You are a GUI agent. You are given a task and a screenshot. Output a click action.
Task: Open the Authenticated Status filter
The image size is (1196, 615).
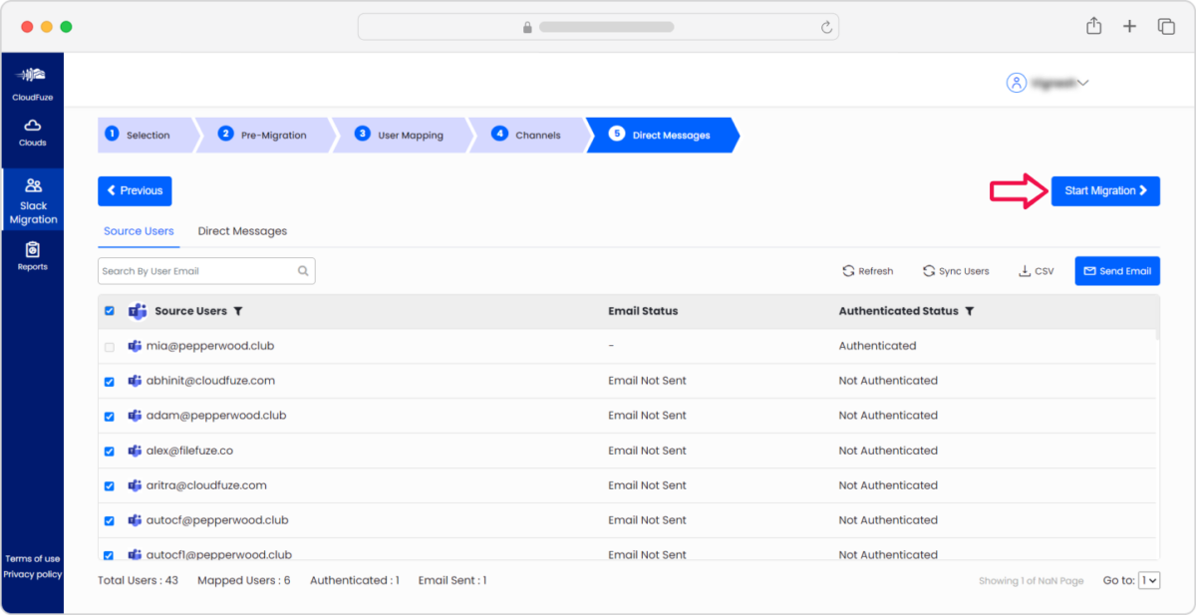pyautogui.click(x=969, y=310)
